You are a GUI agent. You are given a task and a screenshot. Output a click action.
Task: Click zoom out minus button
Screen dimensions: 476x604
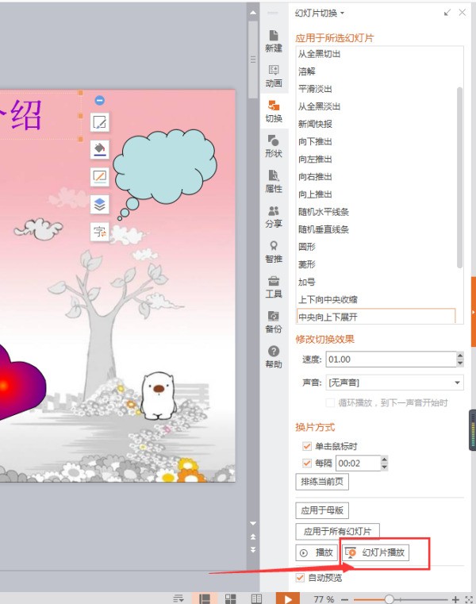(x=344, y=600)
